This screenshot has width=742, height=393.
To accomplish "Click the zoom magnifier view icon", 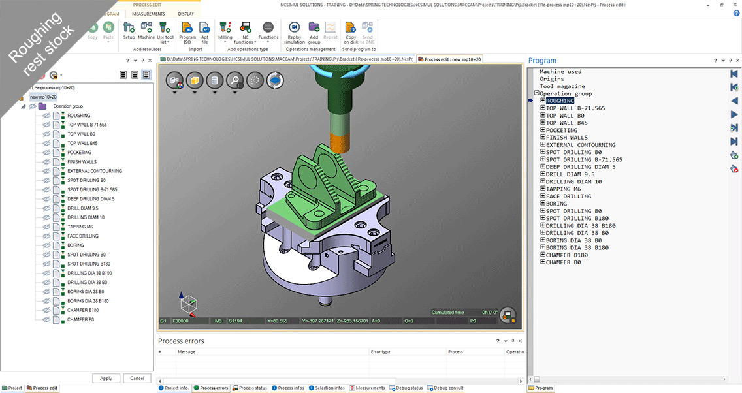I will (233, 81).
